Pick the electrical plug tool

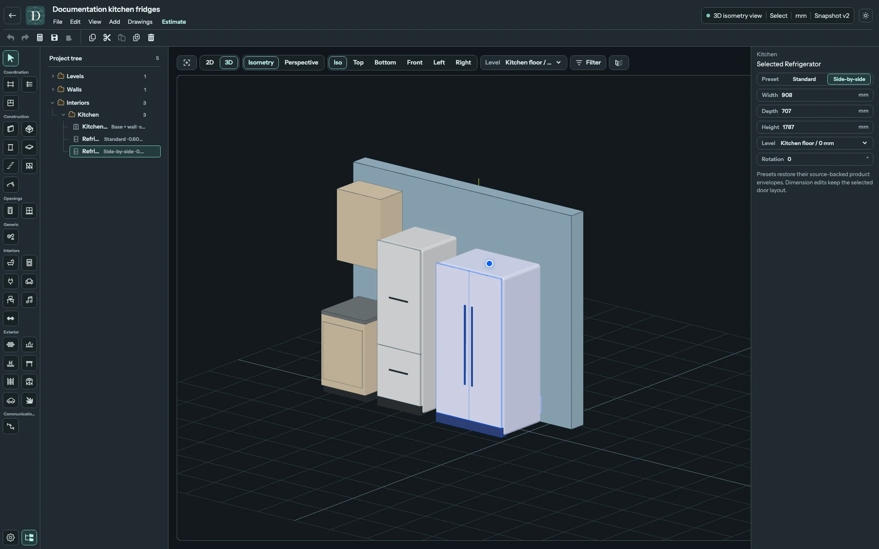point(11,281)
